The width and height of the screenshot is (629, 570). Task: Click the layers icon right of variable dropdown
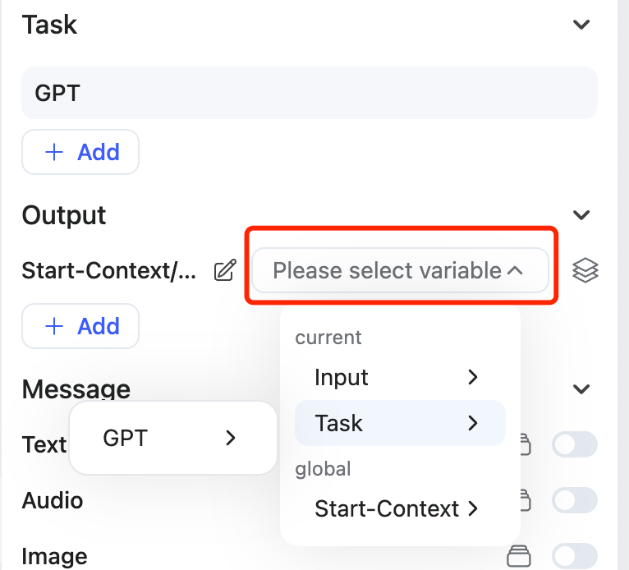coord(585,270)
